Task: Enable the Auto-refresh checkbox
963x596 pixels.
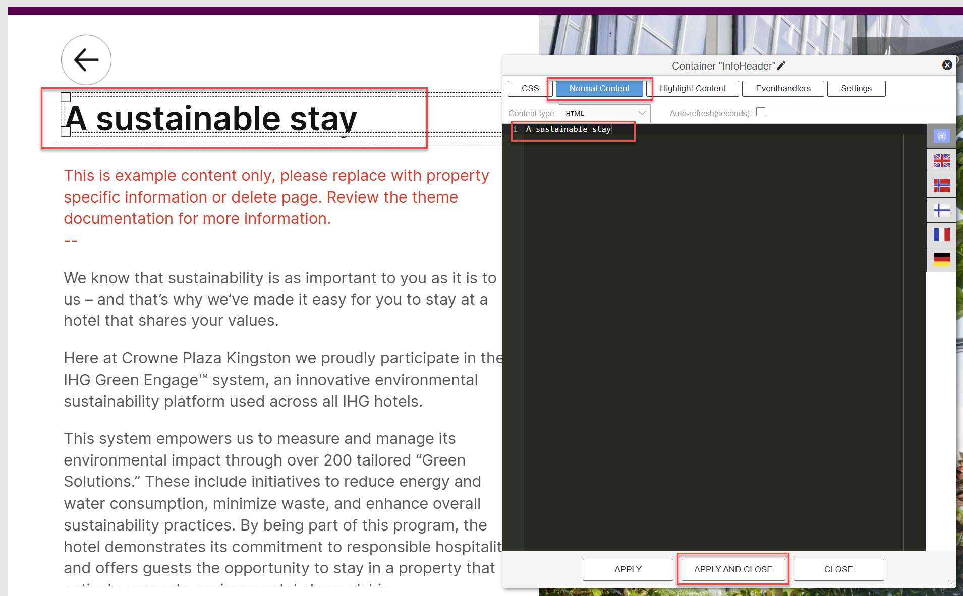Action: tap(761, 112)
